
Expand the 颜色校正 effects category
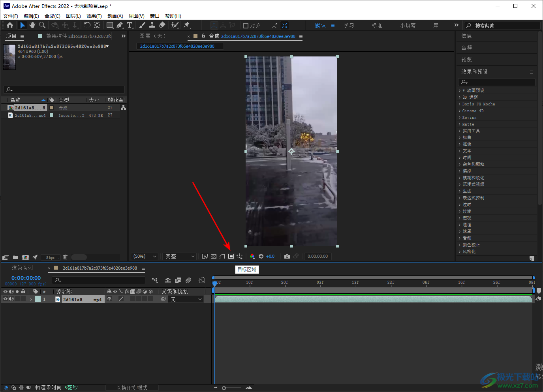pos(460,245)
